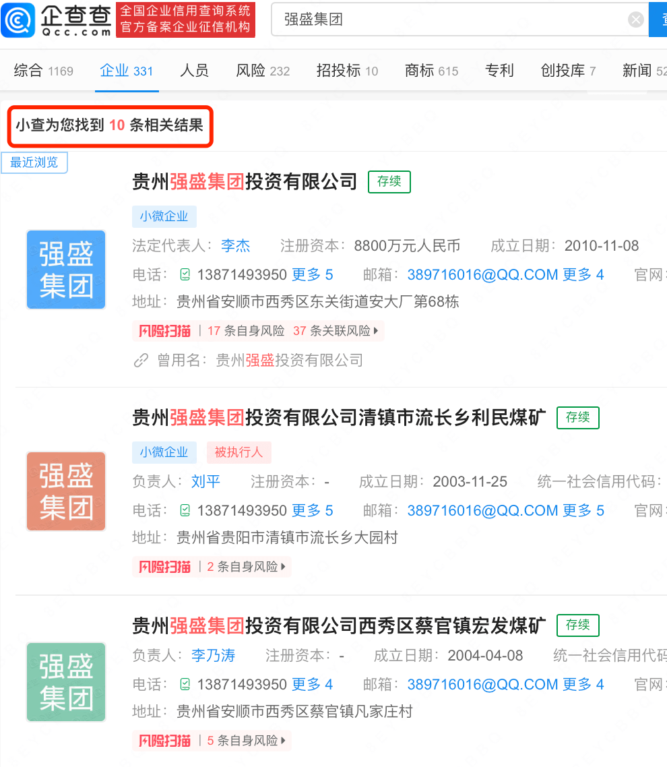The height and width of the screenshot is (767, 667).
Task: Click the email 389716016@QQ.COM of 贵州强盛集团投资有限公司
Action: click(x=482, y=275)
